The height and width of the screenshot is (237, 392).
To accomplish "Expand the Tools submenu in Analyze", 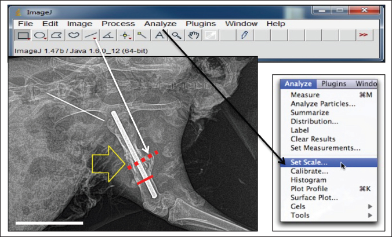I will point(300,215).
